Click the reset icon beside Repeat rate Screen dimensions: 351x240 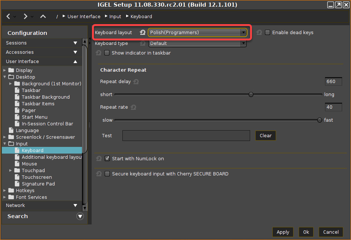133,107
